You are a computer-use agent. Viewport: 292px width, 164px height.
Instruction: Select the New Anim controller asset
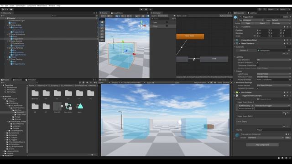click(68, 106)
